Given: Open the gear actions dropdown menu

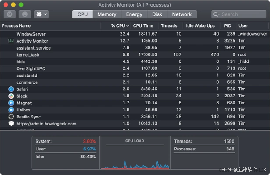Looking at the screenshot, I should click(41, 14).
